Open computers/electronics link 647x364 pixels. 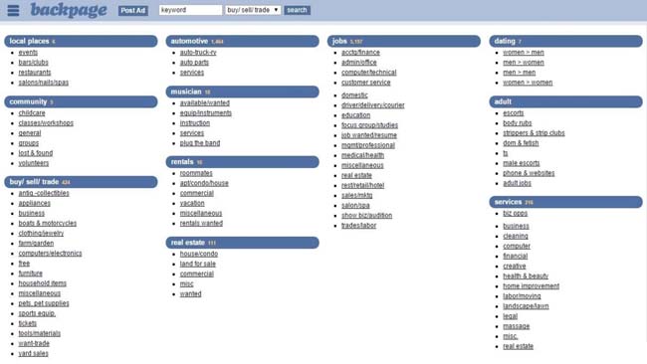50,254
